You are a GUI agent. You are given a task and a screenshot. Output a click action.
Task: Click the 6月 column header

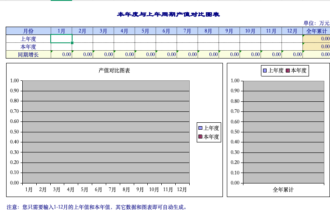pyautogui.click(x=166, y=31)
